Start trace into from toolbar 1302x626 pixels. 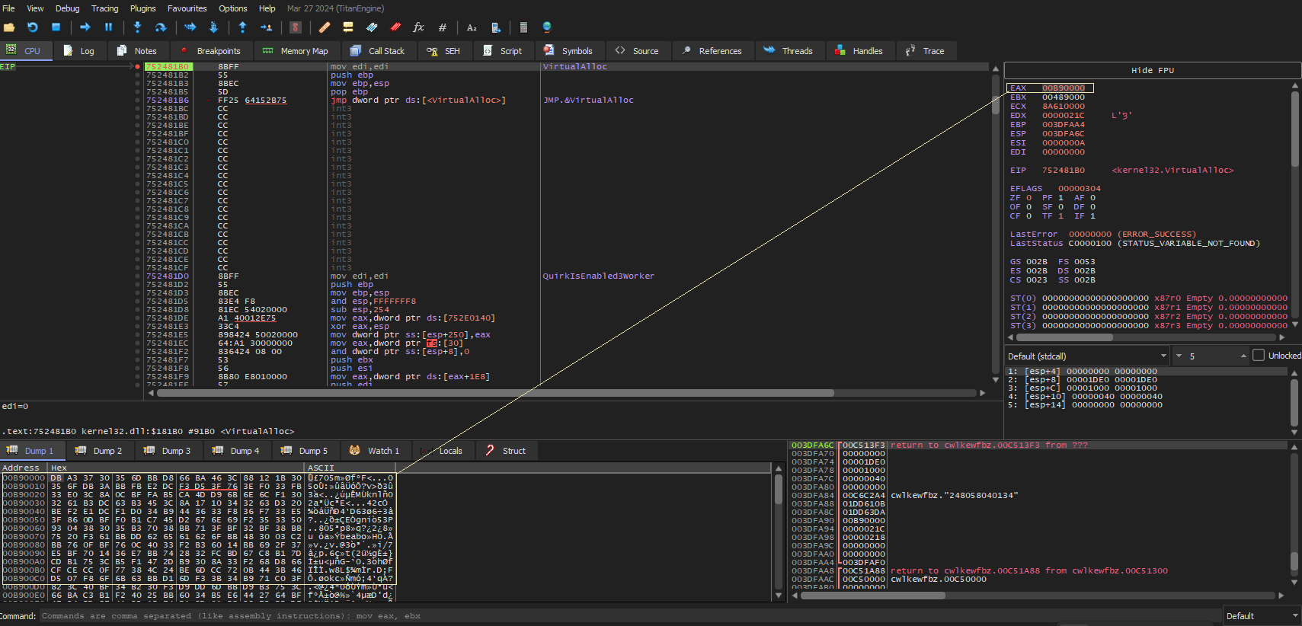190,27
